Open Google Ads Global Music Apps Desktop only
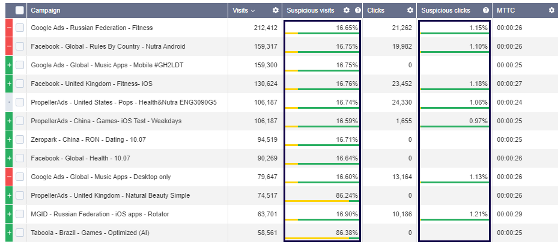 (x=100, y=177)
